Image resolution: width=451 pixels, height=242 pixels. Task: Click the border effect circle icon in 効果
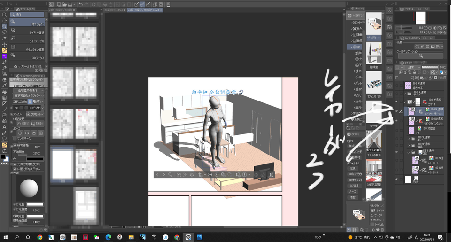tap(417, 47)
